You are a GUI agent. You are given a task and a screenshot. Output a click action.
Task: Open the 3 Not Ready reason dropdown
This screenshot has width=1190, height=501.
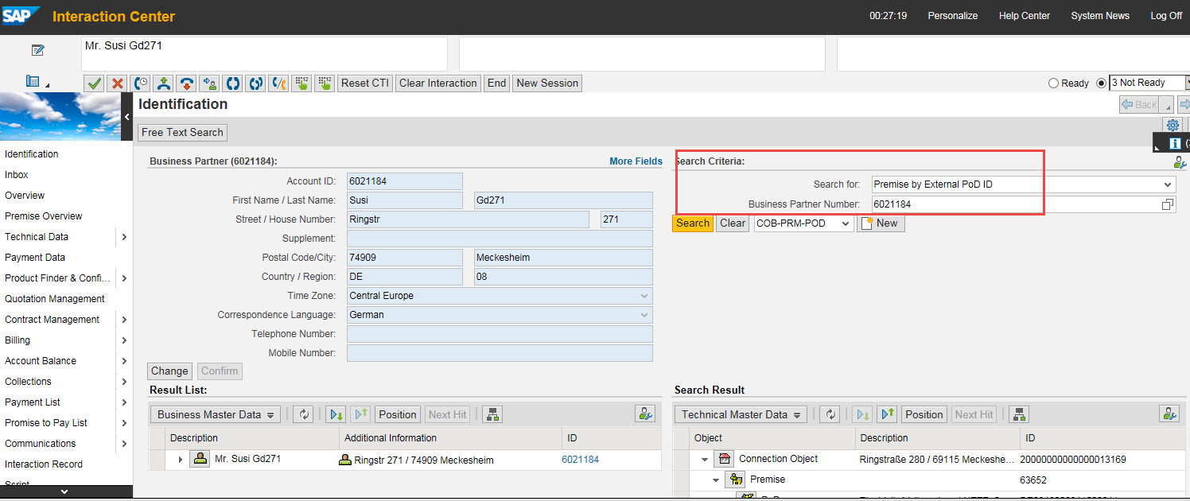[1187, 83]
